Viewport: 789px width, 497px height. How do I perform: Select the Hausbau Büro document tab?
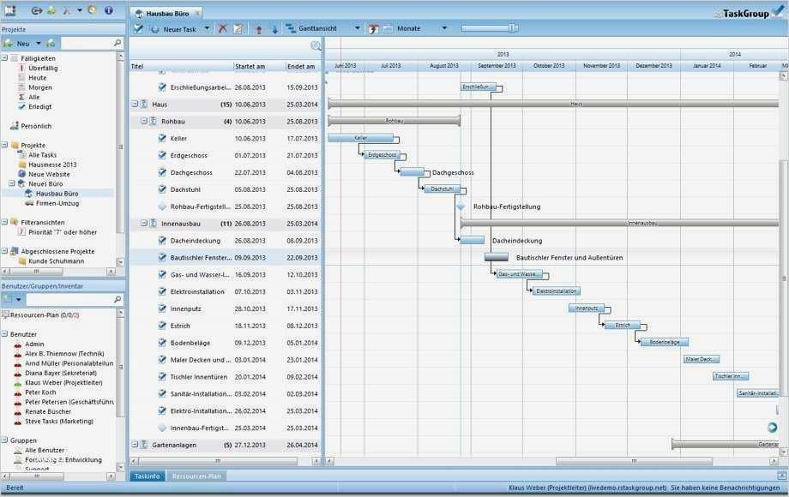tap(167, 14)
